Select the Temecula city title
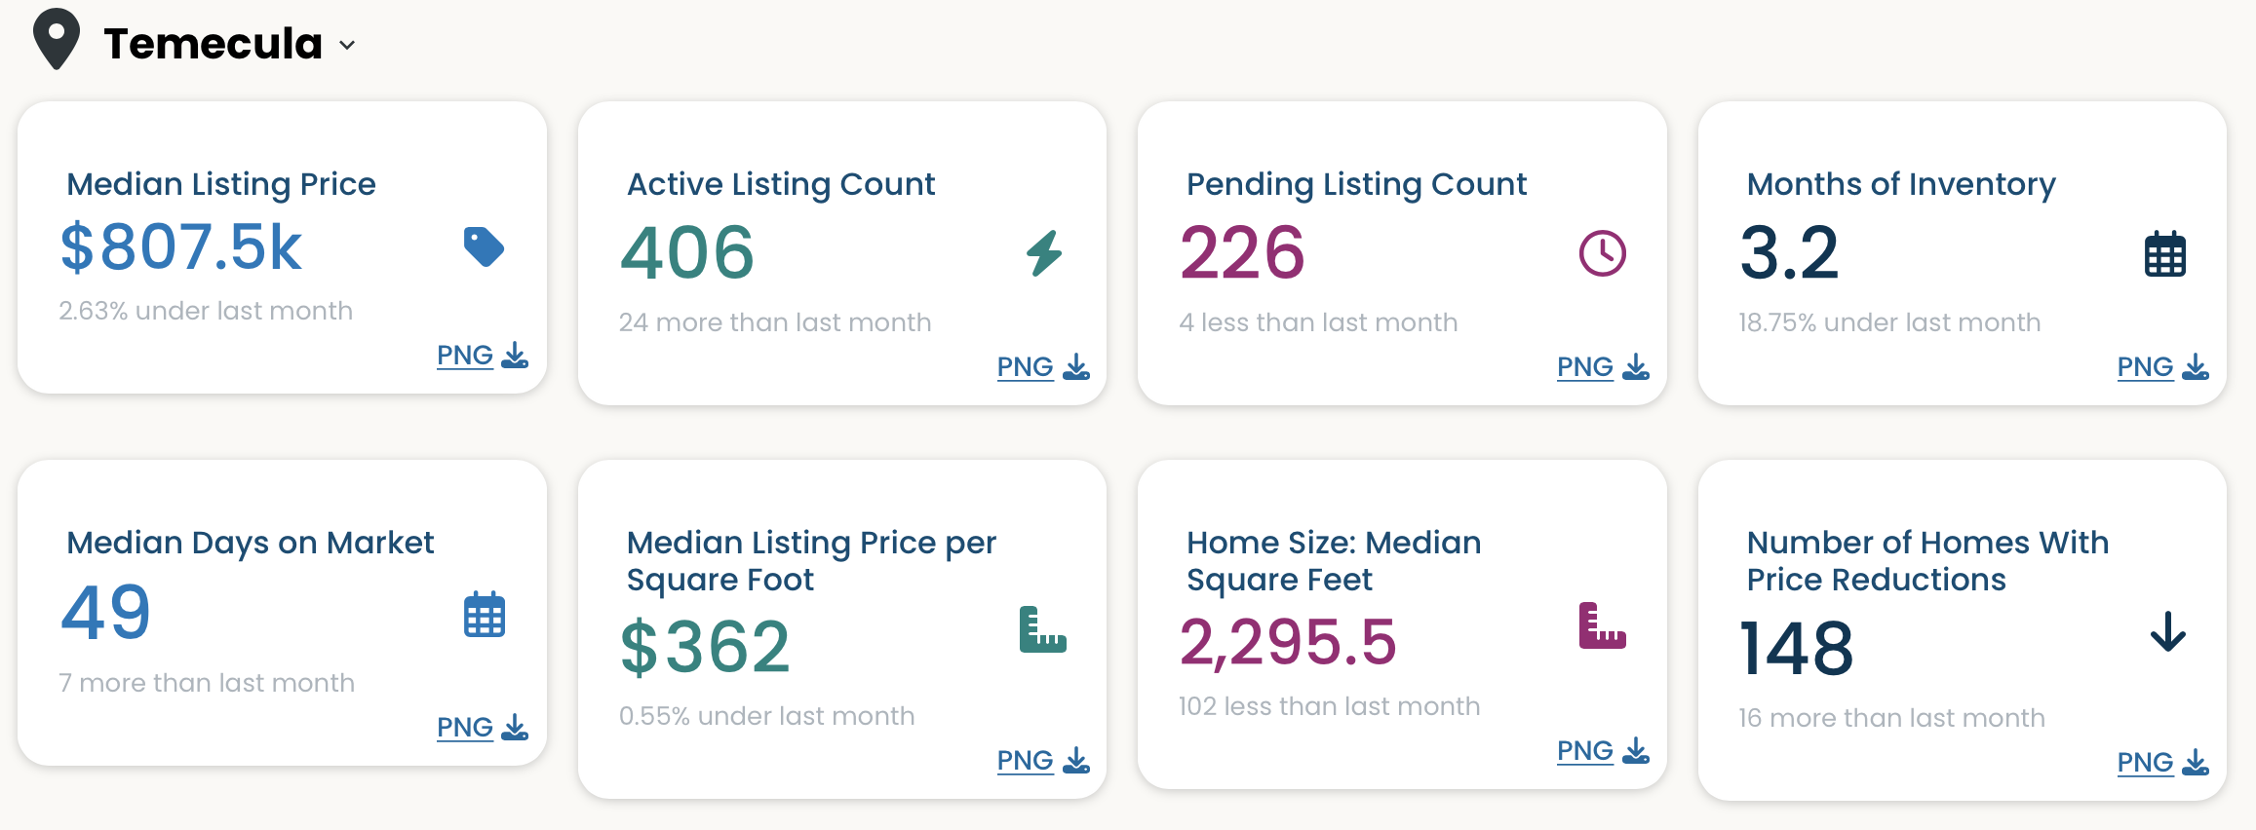2256x830 pixels. tap(213, 44)
